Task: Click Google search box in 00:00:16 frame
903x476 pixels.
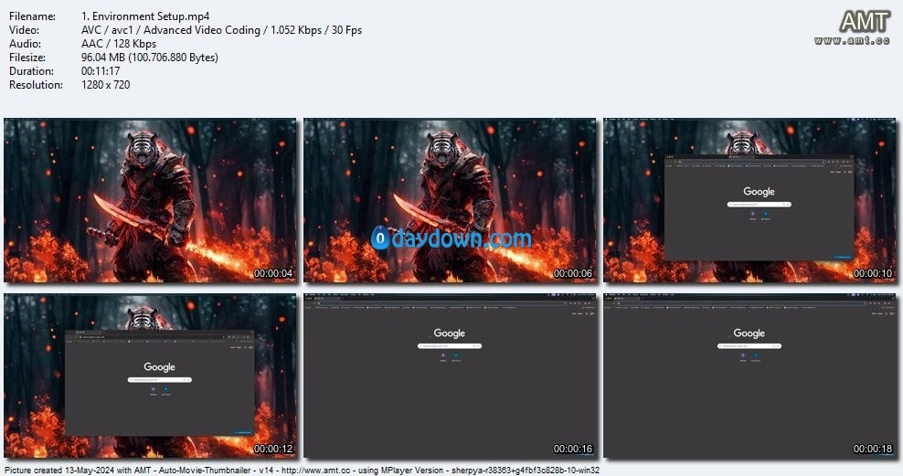Action: [449, 346]
